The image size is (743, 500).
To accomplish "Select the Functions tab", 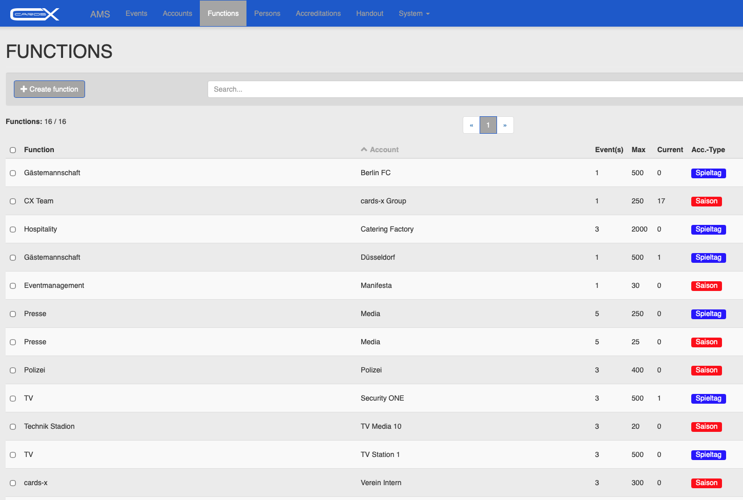I will click(x=223, y=13).
